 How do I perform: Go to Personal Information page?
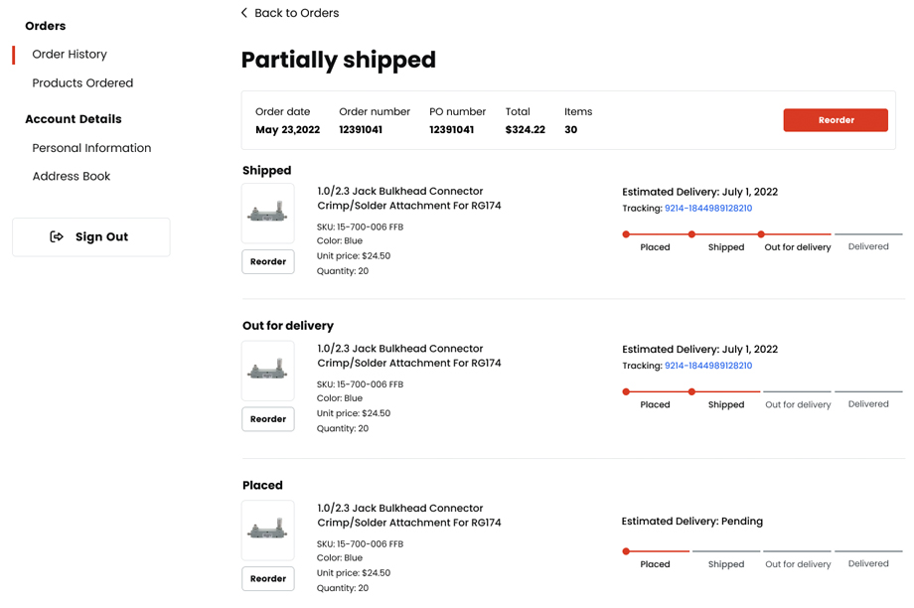[91, 148]
